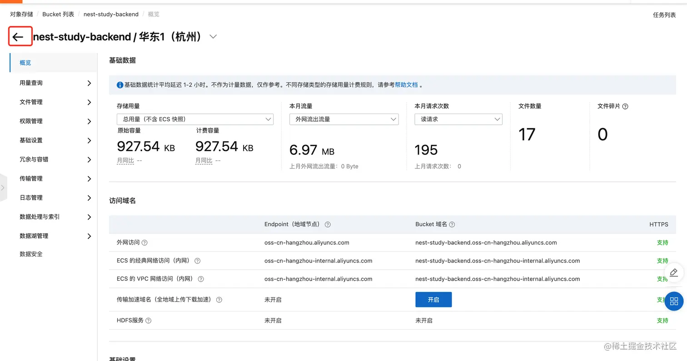Image resolution: width=687 pixels, height=361 pixels.
Task: Click 上月外网流出流量: 0 Byte text
Action: (324, 166)
